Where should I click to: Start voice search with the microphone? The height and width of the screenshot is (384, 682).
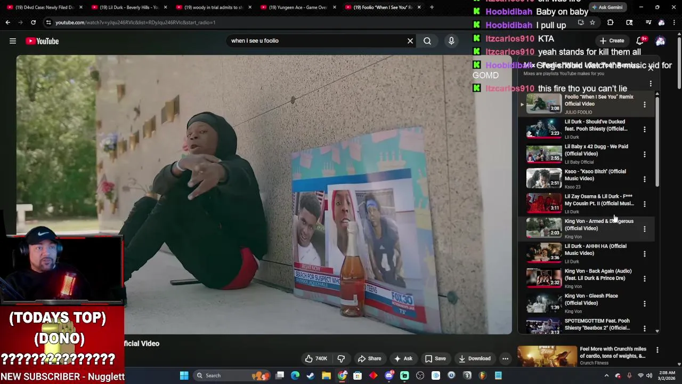[x=451, y=41]
